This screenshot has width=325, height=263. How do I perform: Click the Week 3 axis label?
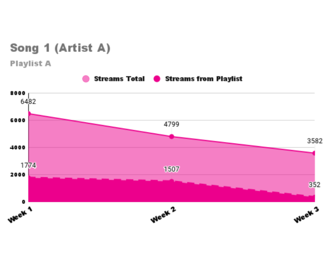click(x=306, y=215)
